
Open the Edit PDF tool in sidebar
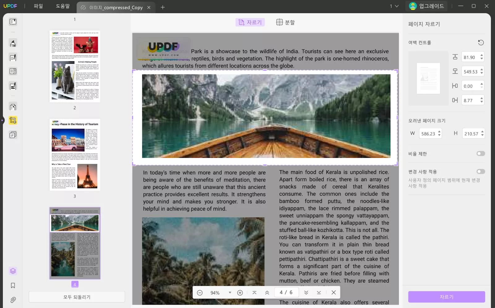(13, 58)
